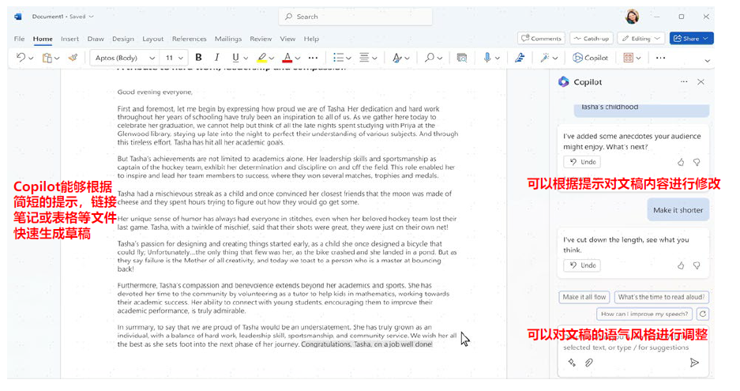Send the Copilot prompt
This screenshot has width=740, height=391.
pos(694,363)
